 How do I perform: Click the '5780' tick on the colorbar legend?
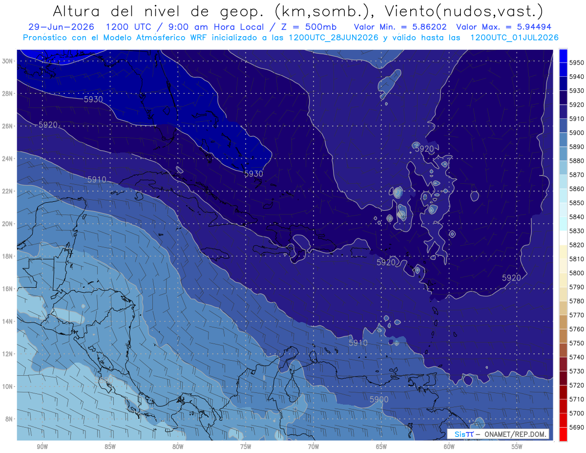coord(576,301)
